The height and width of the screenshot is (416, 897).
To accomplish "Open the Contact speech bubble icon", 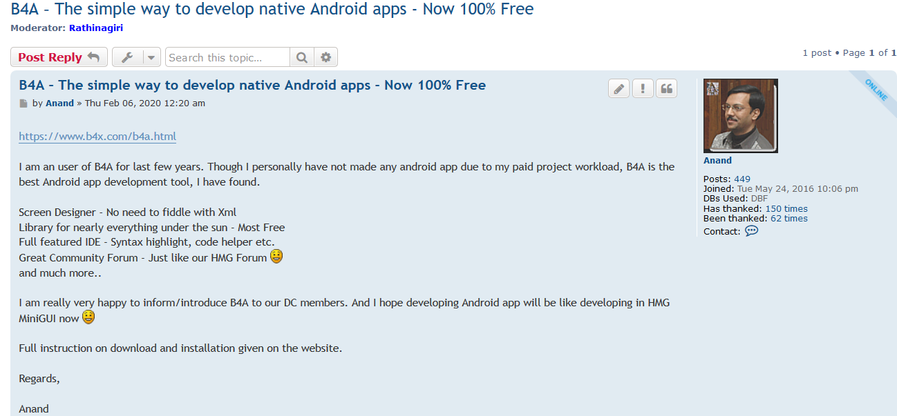I will coord(751,230).
